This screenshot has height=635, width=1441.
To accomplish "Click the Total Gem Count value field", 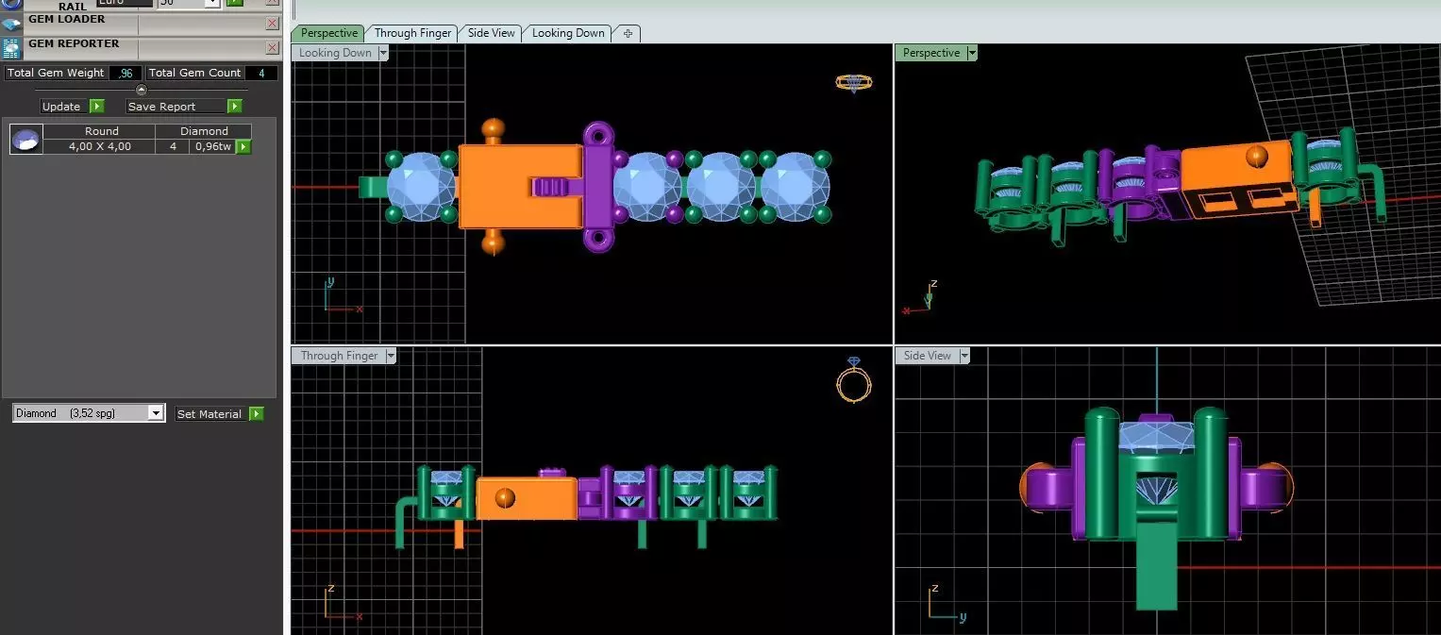I will [260, 73].
